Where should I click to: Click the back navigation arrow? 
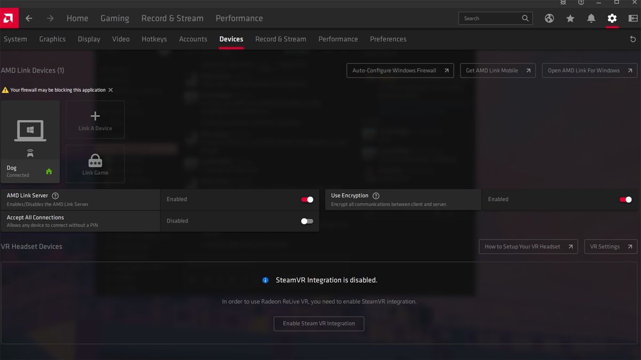coord(28,18)
